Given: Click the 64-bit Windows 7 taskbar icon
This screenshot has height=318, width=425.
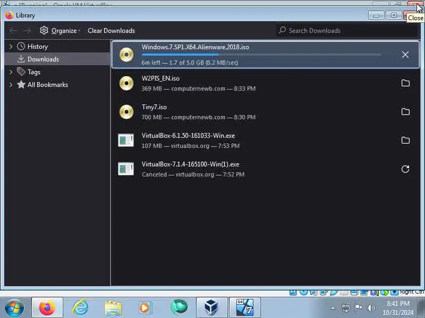Looking at the screenshot, I should coord(245,307).
